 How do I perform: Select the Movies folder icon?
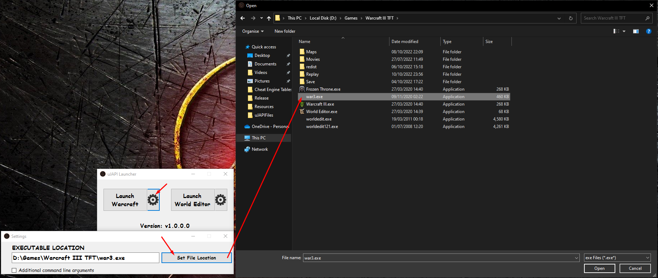[302, 59]
